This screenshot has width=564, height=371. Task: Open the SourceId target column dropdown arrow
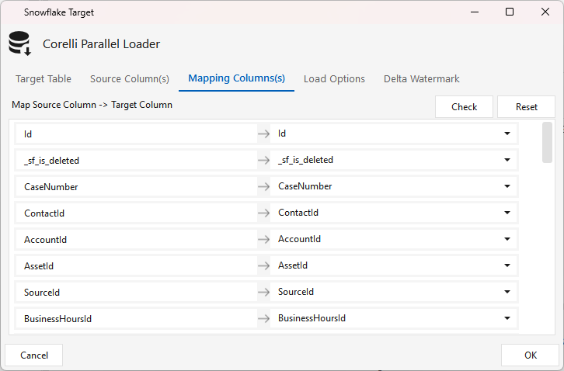(507, 292)
